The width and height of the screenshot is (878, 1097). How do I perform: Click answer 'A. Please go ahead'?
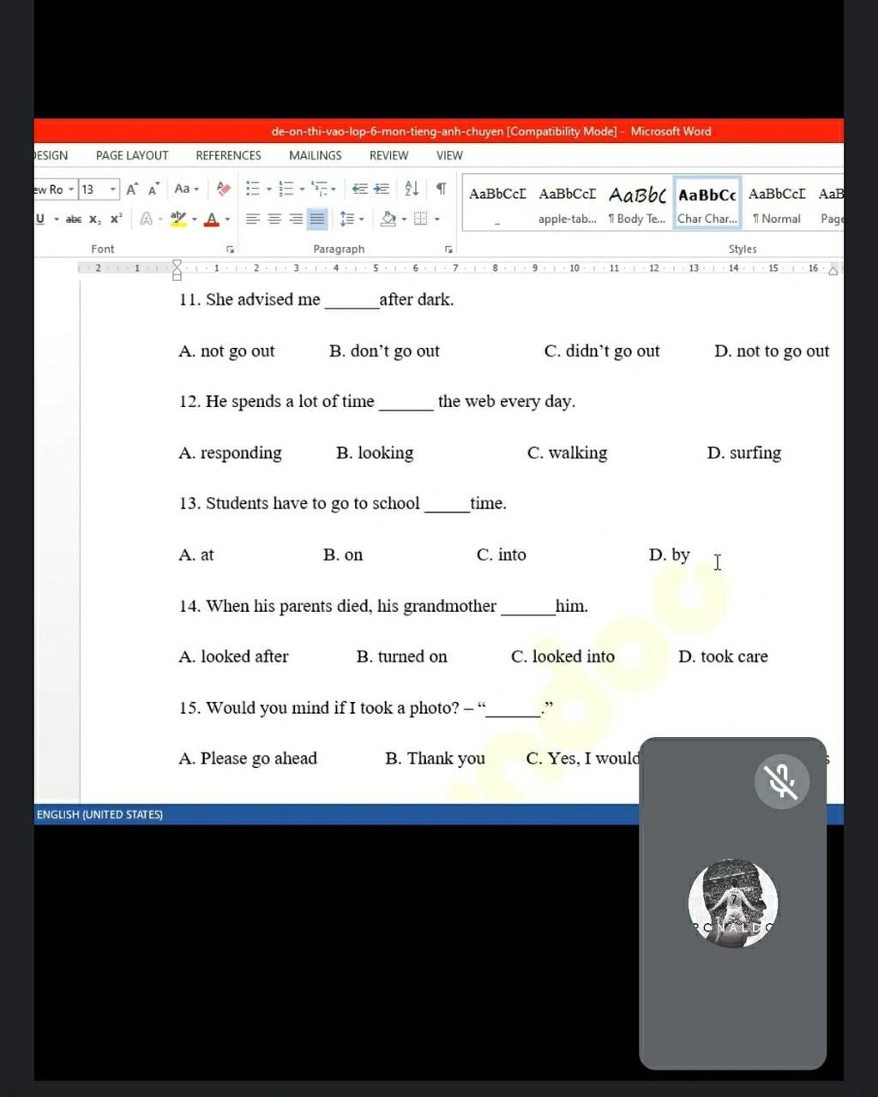tap(248, 758)
